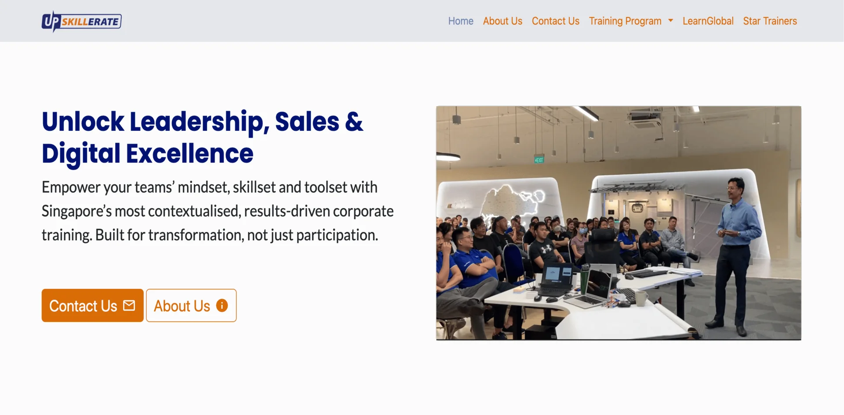Click the Empower your teams paragraph text

pyautogui.click(x=218, y=211)
